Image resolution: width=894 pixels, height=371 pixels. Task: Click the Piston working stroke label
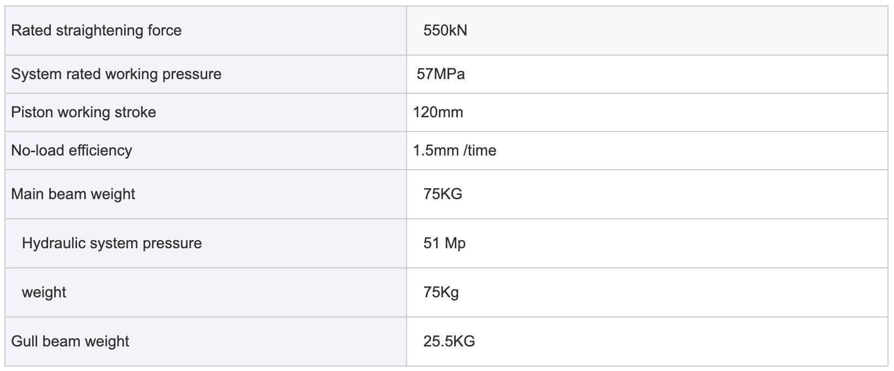tap(84, 112)
